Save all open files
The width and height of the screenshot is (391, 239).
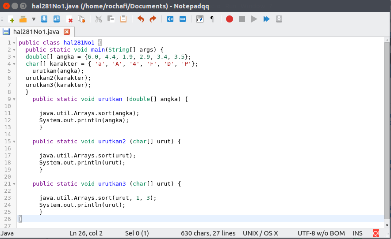coord(57,19)
